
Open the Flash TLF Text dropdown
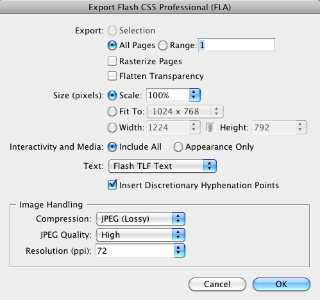click(x=162, y=166)
